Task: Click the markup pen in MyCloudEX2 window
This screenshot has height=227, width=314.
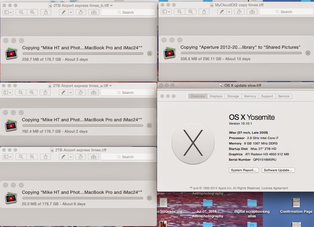Action: (222, 12)
